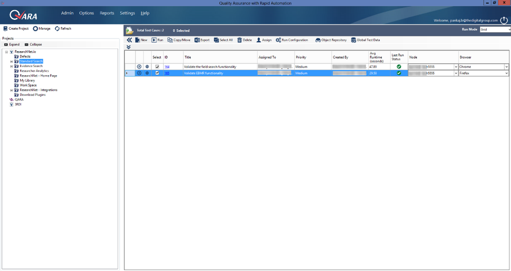Viewport: 511px width, 271px height.
Task: Click last run status icon for 165
Action: coord(399,73)
